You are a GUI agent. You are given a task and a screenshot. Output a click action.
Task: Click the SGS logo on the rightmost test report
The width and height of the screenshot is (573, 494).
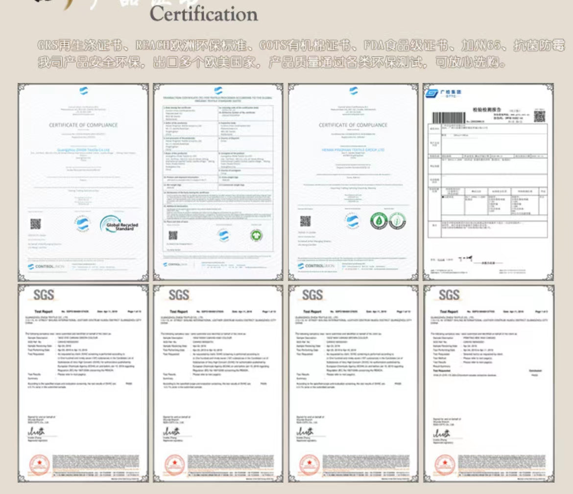point(448,295)
